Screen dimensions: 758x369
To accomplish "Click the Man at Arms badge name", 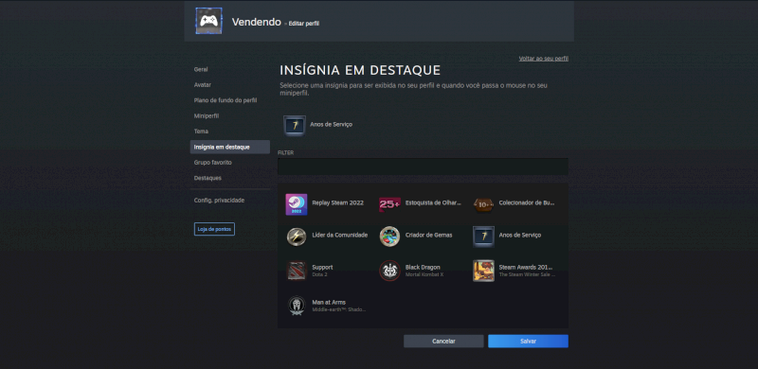I will tap(329, 303).
